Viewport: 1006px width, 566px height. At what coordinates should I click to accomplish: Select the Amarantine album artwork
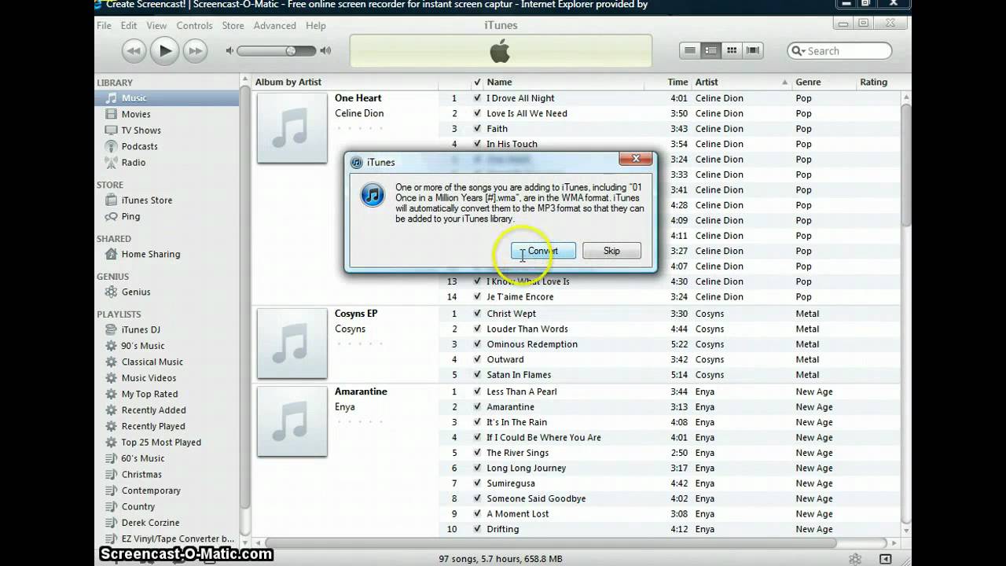tap(292, 421)
